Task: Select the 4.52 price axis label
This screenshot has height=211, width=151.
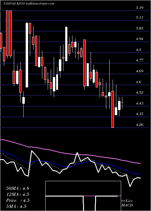Action: coord(140,93)
